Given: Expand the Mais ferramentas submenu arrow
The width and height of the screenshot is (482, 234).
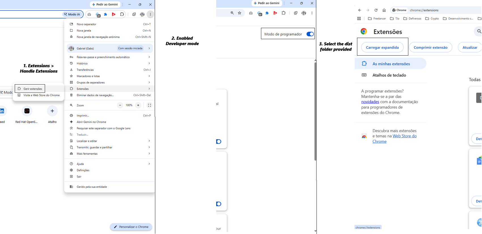Looking at the screenshot, I should click(x=149, y=153).
